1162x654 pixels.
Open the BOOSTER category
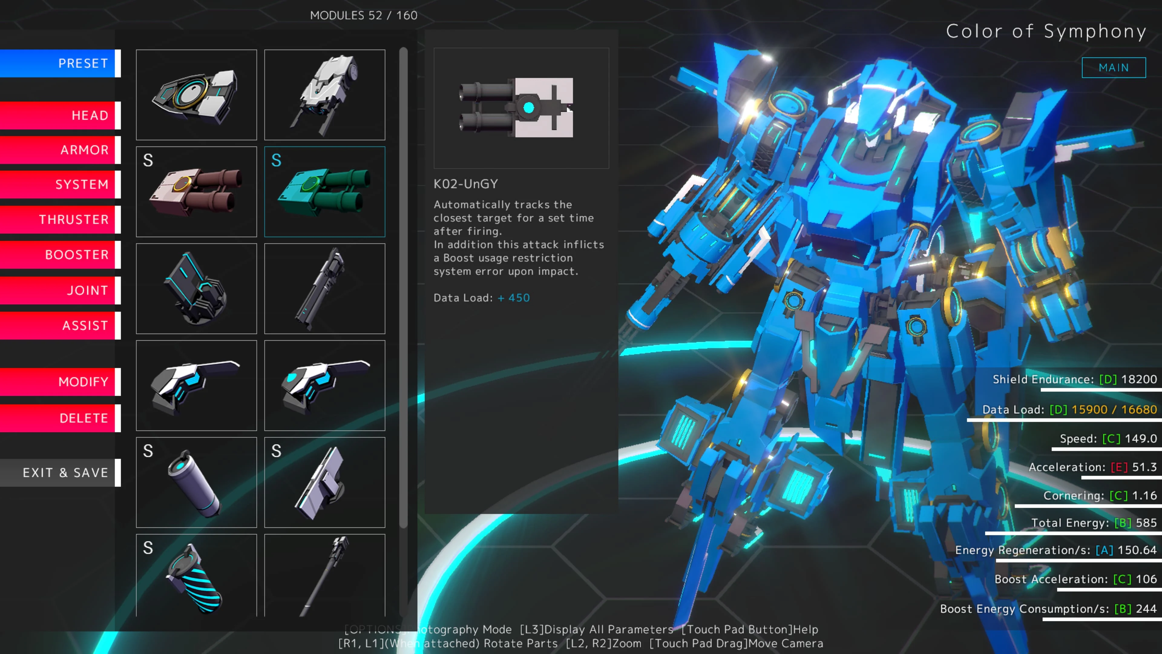pos(60,255)
